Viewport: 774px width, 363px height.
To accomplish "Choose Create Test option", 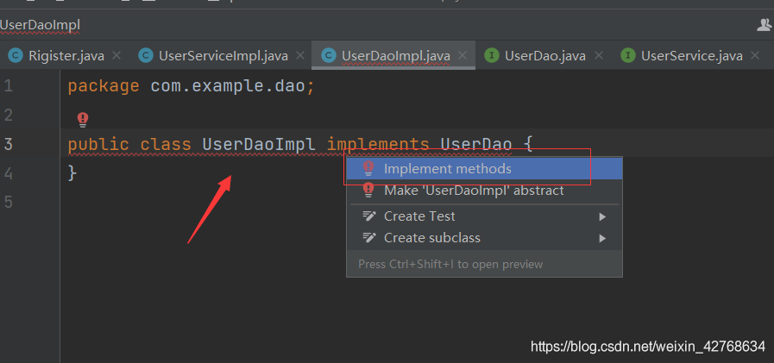I will click(484, 216).
